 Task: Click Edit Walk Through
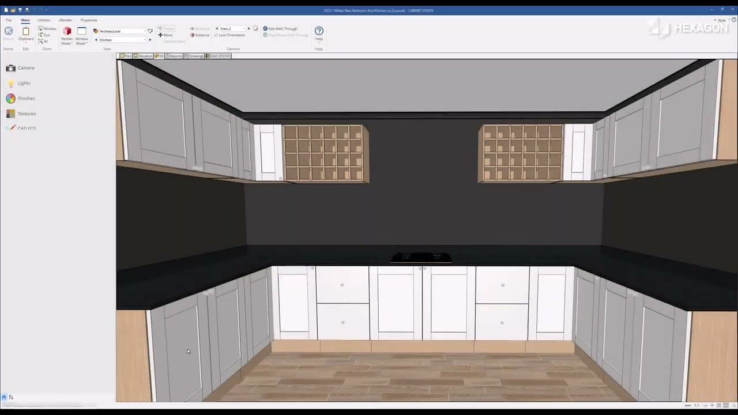(x=280, y=28)
